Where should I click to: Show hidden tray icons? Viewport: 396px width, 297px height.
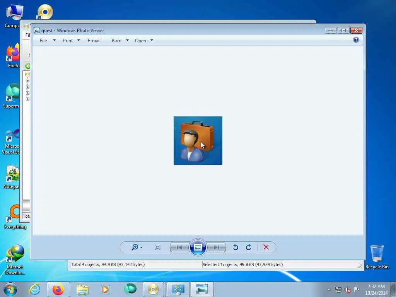pyautogui.click(x=329, y=290)
